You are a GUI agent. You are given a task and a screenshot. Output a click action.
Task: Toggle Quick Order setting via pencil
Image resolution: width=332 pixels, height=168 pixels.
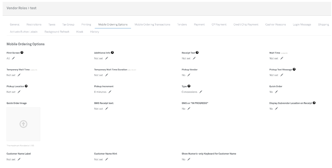[x=276, y=92]
